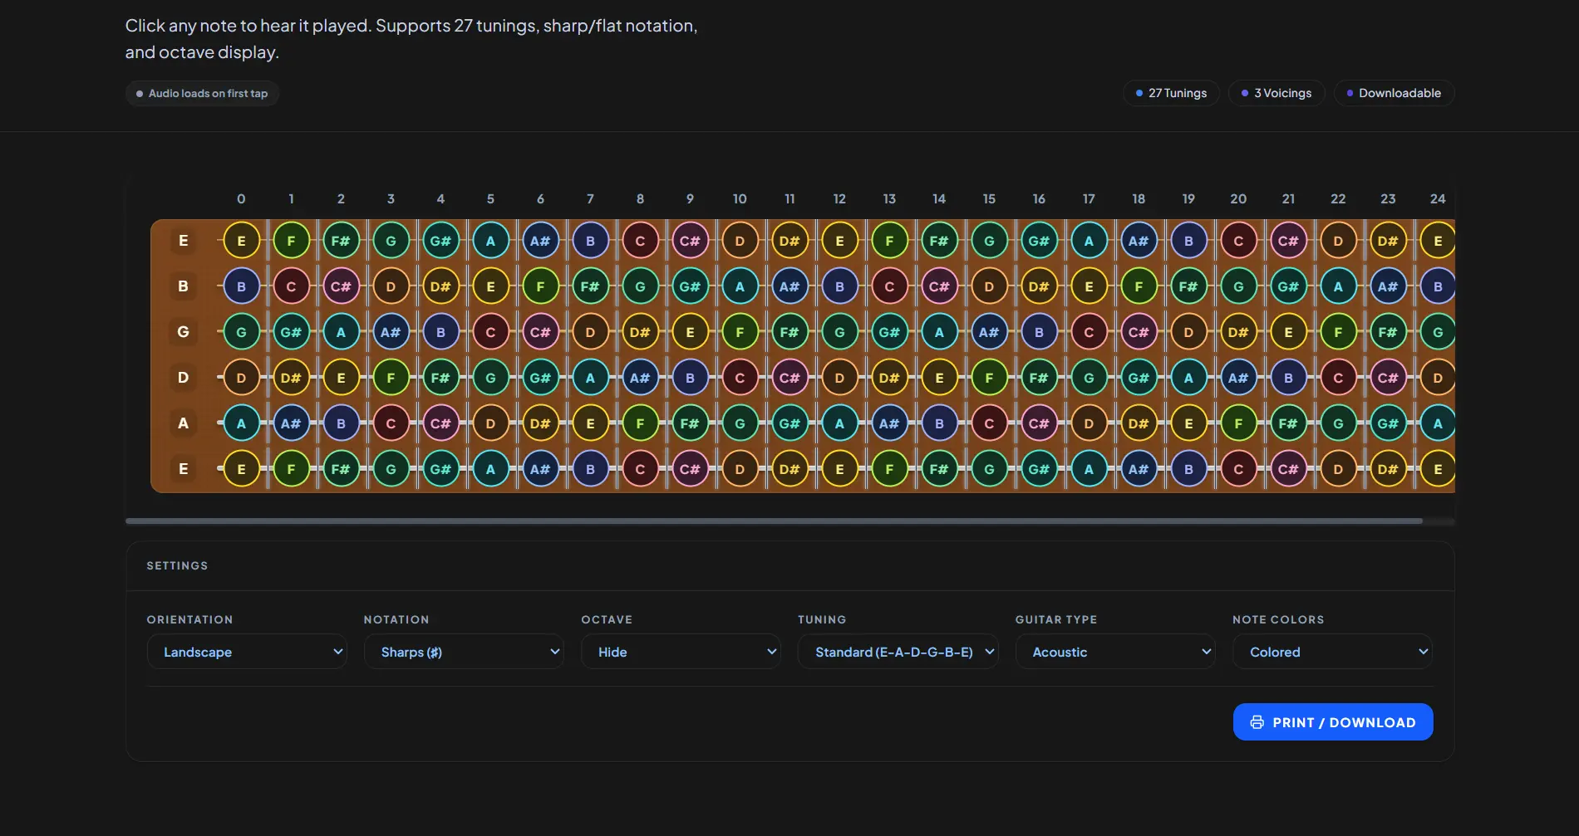Click the Print / Download button
1579x836 pixels.
(1333, 722)
